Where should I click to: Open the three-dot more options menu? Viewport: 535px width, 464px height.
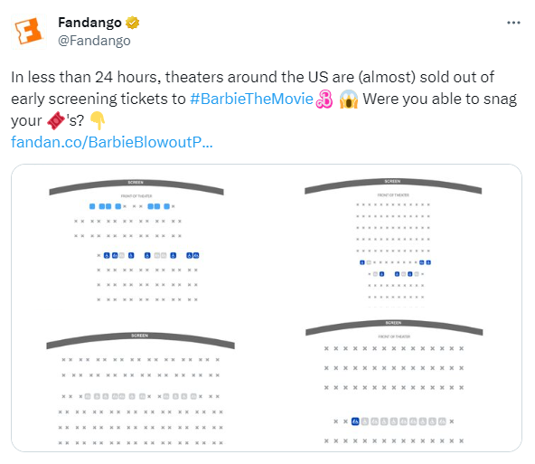tap(513, 23)
